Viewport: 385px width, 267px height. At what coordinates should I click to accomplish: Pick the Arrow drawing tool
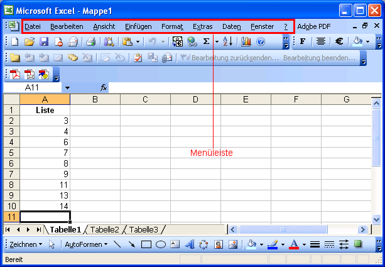click(132, 244)
